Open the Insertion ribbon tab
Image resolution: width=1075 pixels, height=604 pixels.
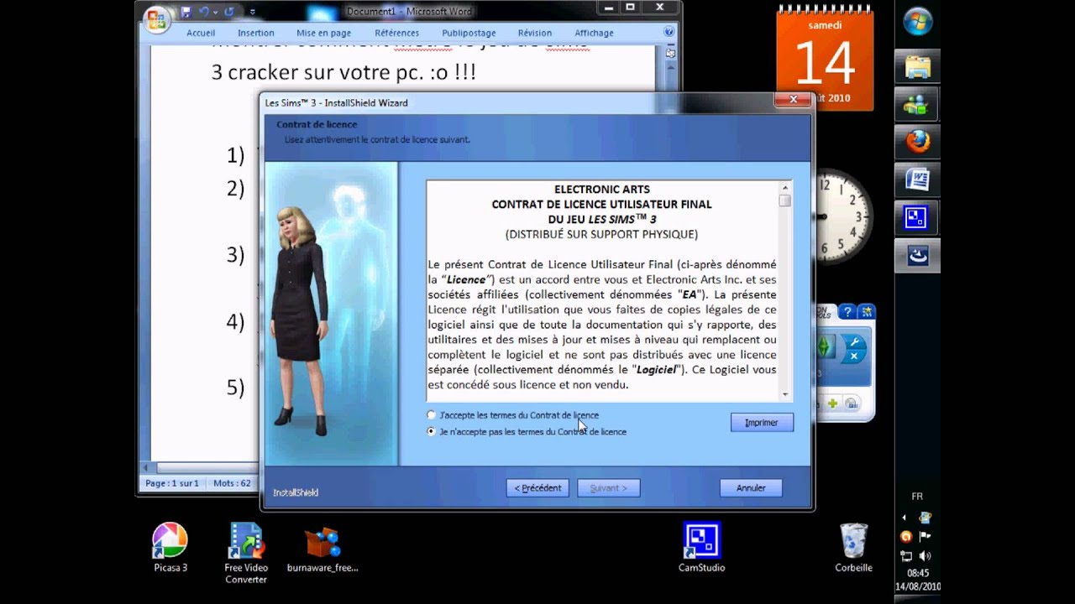coord(255,33)
